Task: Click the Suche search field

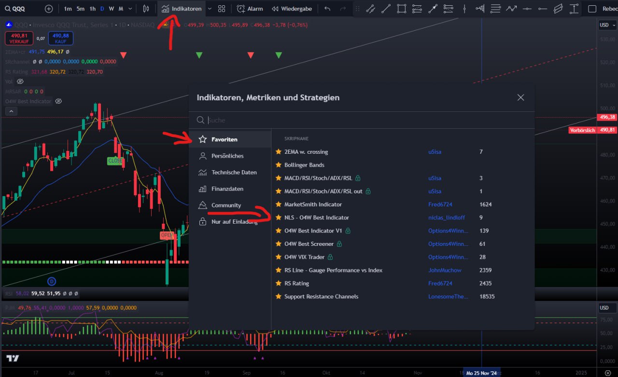Action: tap(362, 120)
